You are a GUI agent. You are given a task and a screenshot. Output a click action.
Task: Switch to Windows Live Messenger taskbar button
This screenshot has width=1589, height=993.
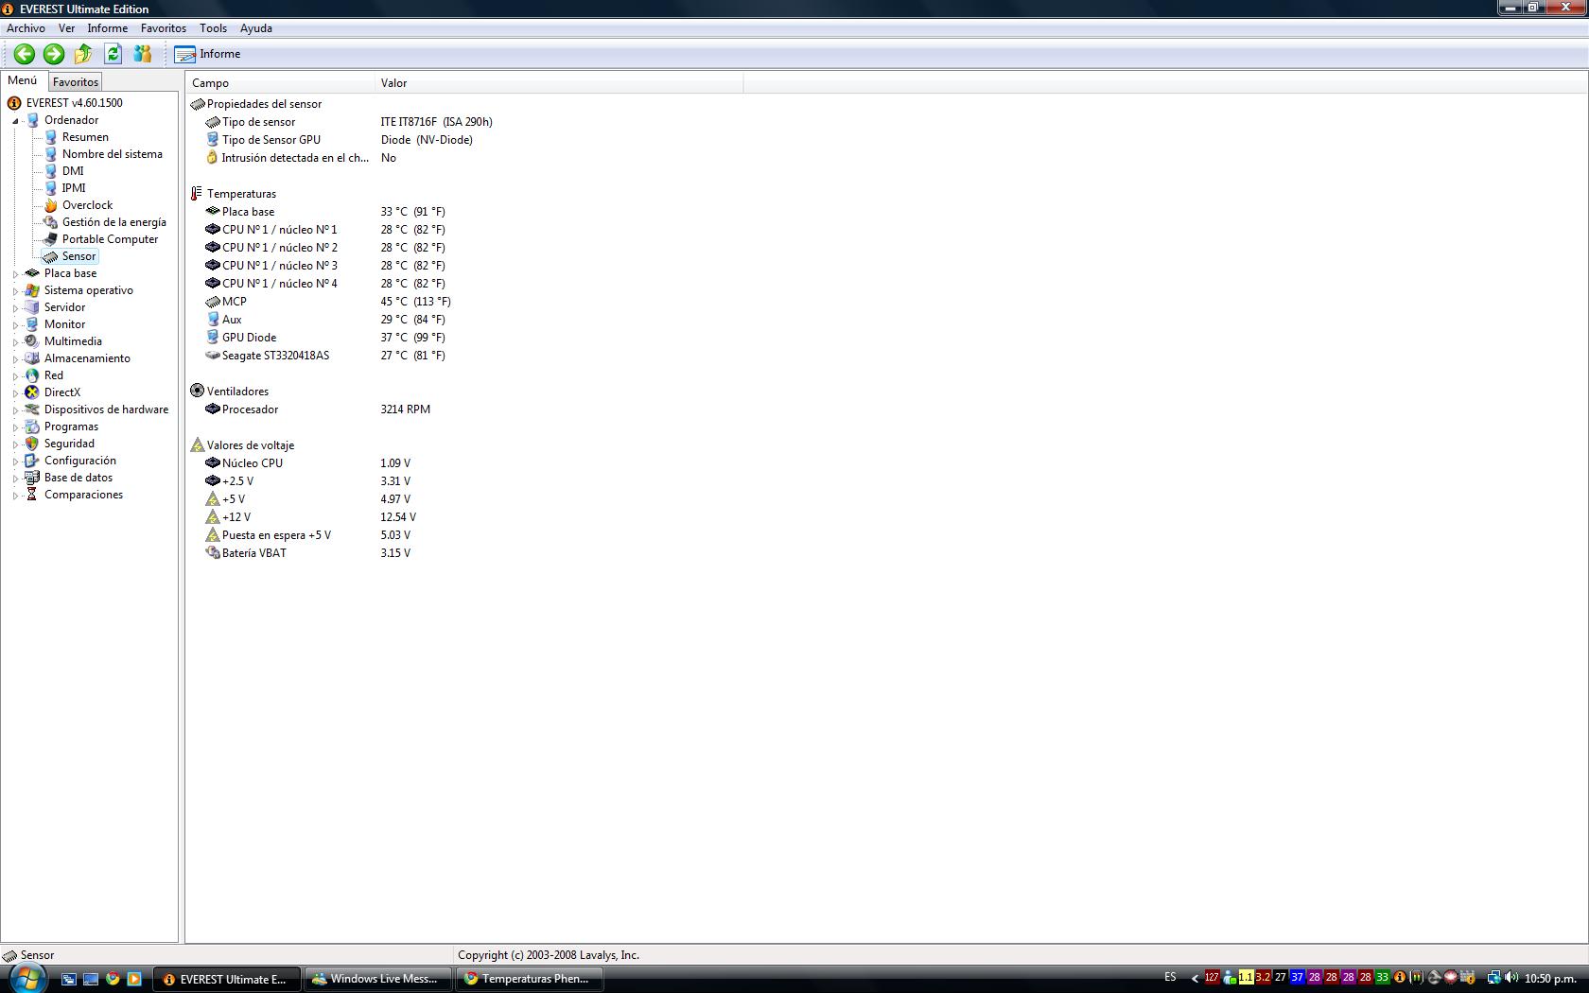tap(377, 979)
